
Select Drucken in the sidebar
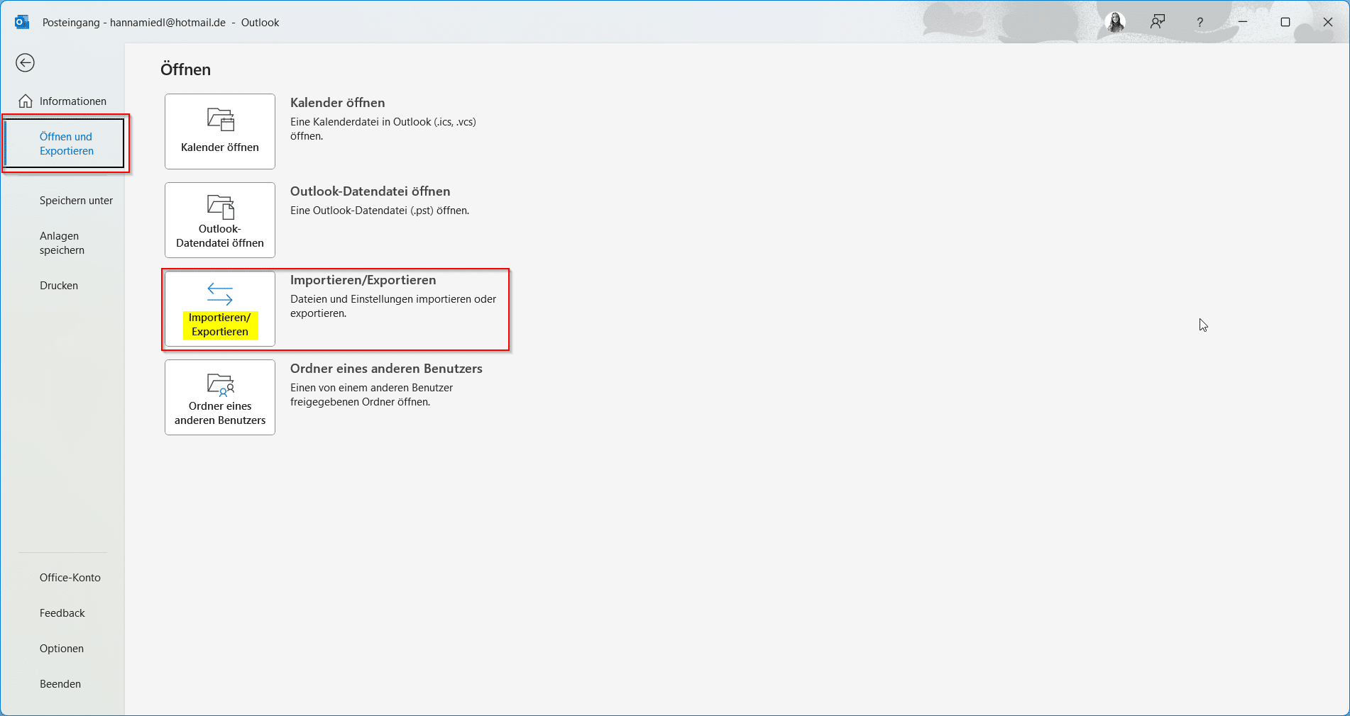(x=59, y=286)
